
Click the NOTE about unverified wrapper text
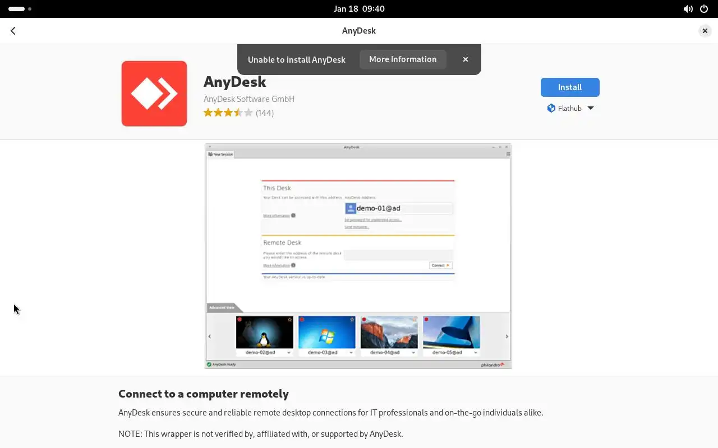click(x=261, y=434)
